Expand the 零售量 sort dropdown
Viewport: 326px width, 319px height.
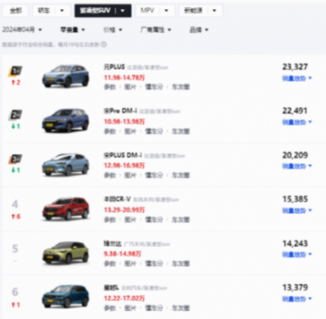[72, 30]
